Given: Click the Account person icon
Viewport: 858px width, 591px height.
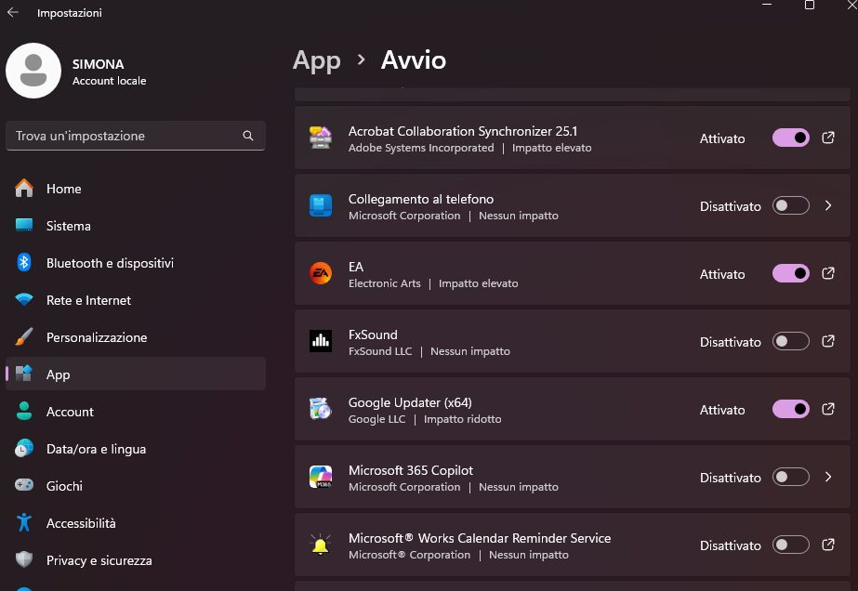Looking at the screenshot, I should (24, 412).
